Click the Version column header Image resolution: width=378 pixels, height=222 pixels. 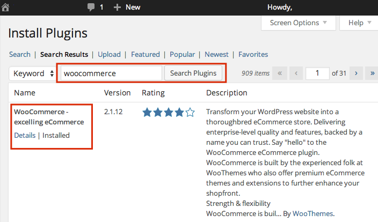pos(117,93)
